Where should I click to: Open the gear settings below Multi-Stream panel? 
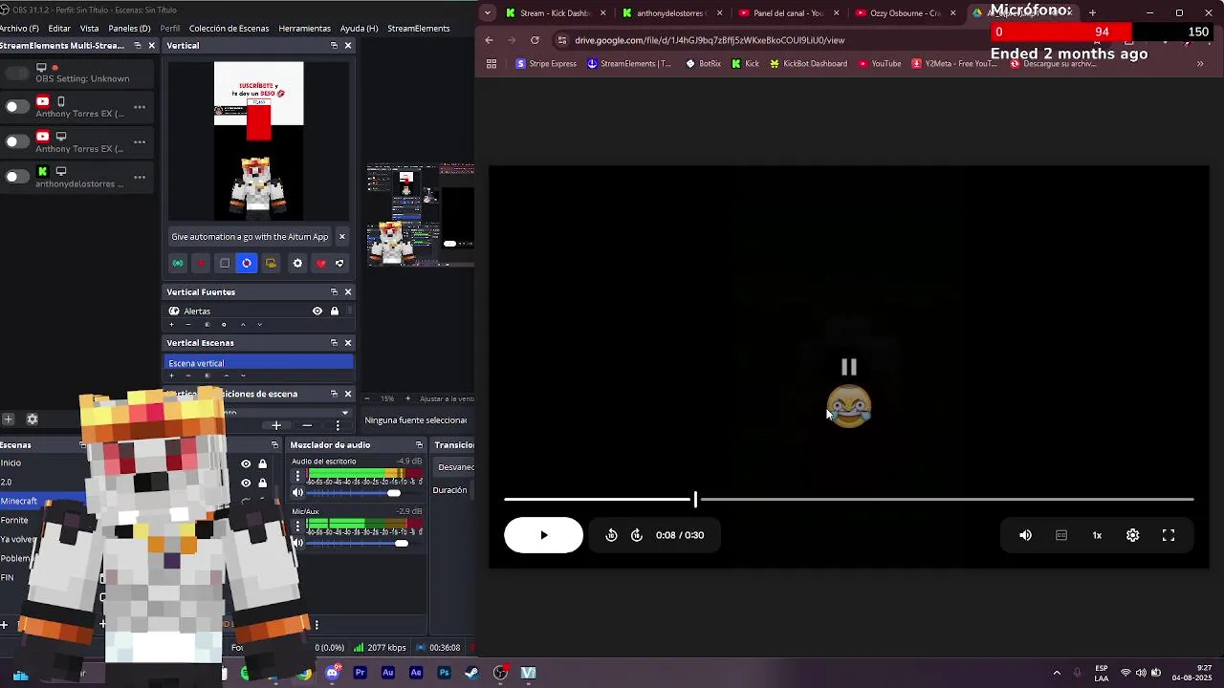pyautogui.click(x=32, y=419)
